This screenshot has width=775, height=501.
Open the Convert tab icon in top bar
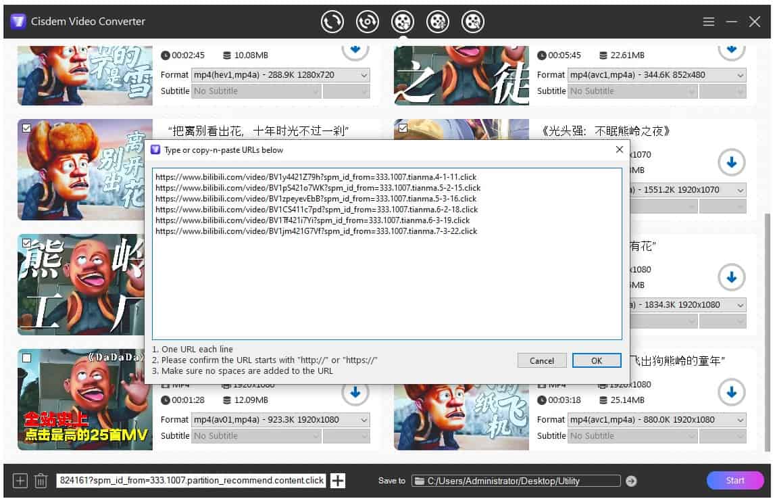pos(332,22)
